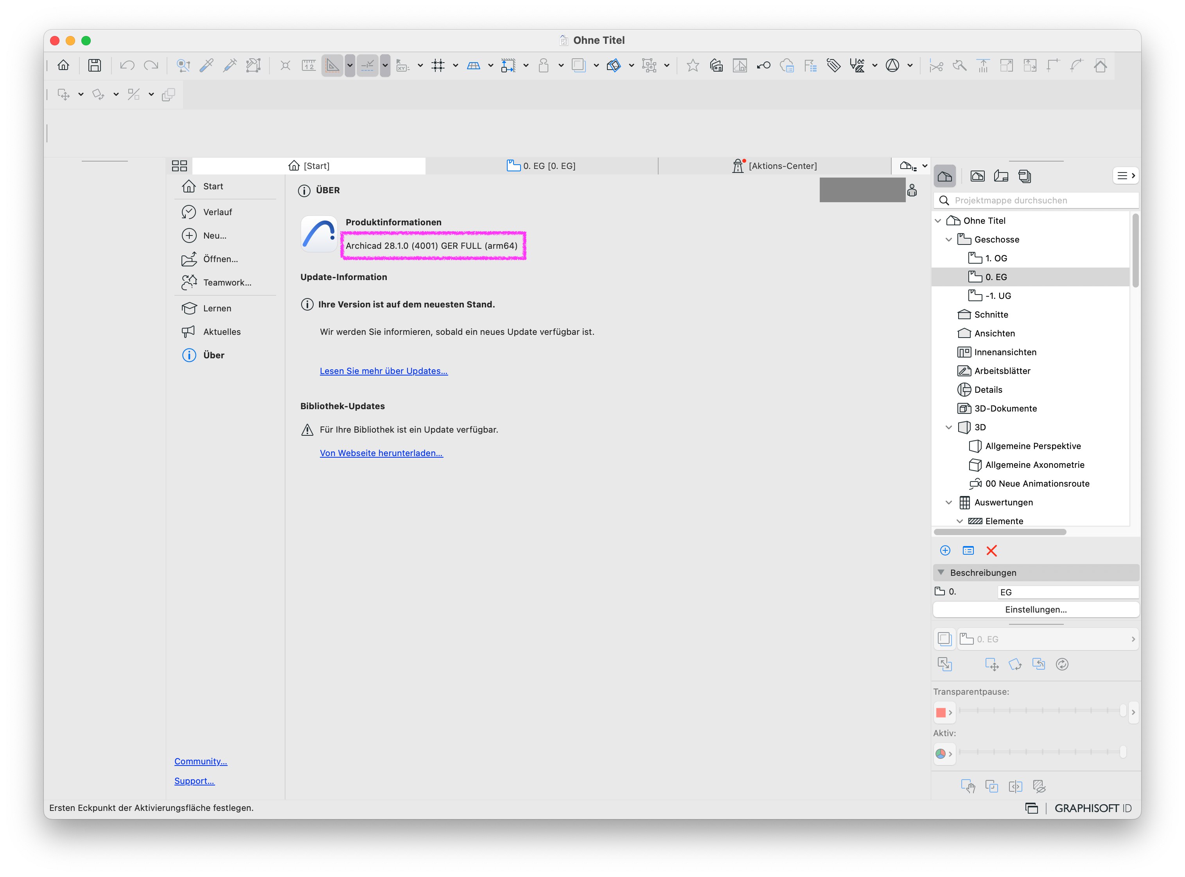Switch to the [Start] tab

(309, 165)
